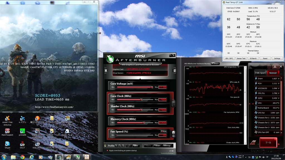The width and height of the screenshot is (285, 160).
Task: Open the OCCT desktop icon
Action: (22, 145)
